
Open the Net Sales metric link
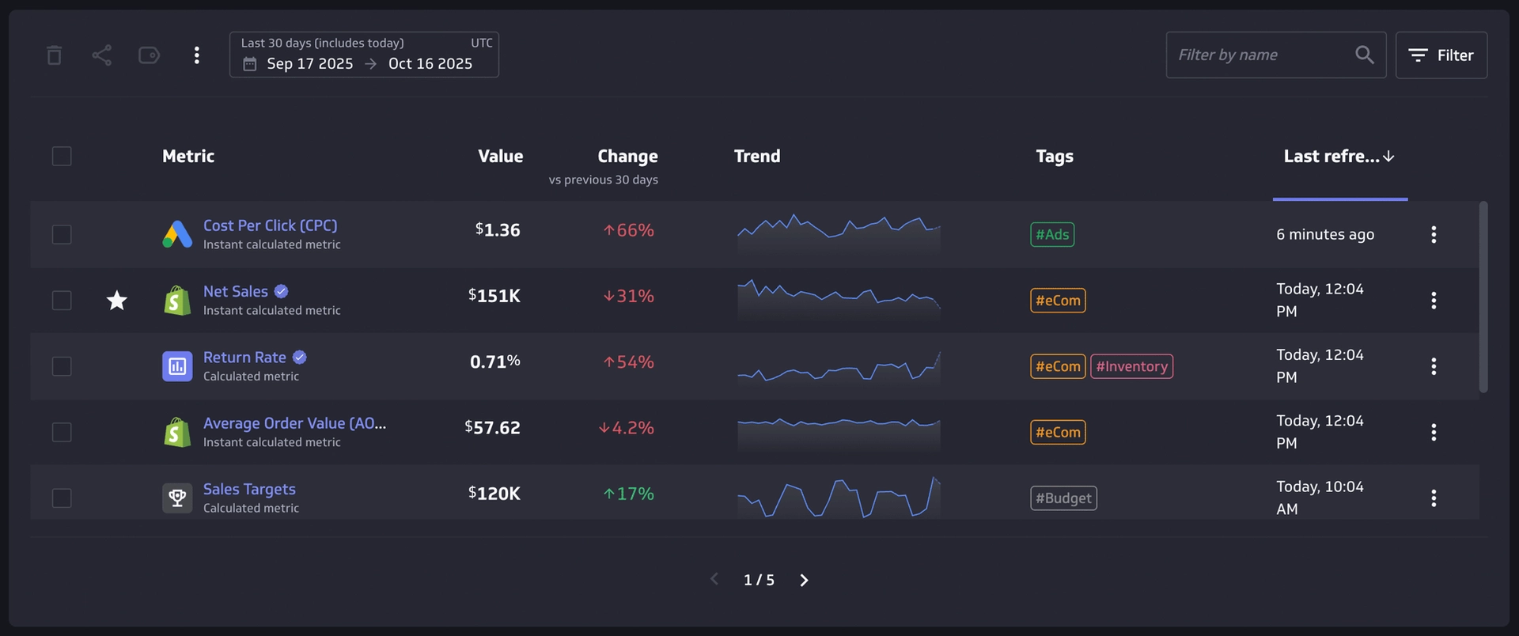tap(236, 291)
